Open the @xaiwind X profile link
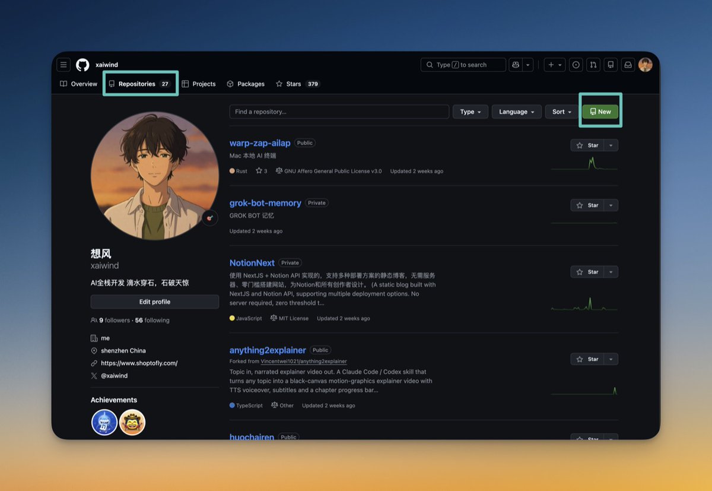Screen dimensions: 712x491 pyautogui.click(x=114, y=376)
